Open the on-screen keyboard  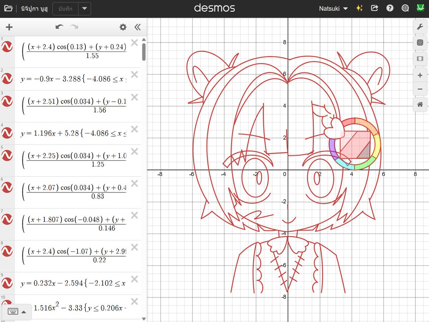pyautogui.click(x=14, y=311)
